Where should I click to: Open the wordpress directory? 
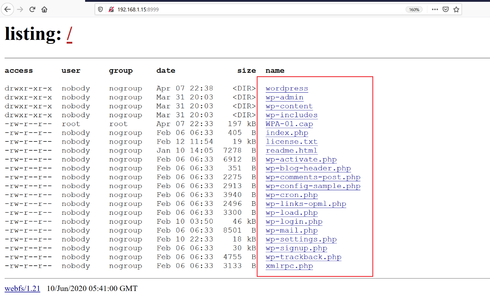tap(287, 88)
